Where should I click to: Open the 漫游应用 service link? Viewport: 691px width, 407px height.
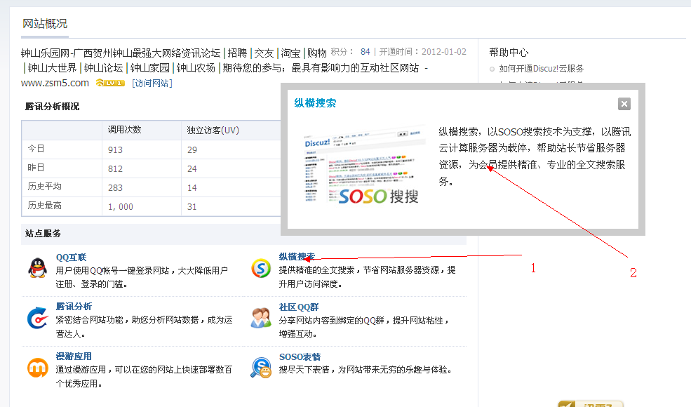[74, 356]
